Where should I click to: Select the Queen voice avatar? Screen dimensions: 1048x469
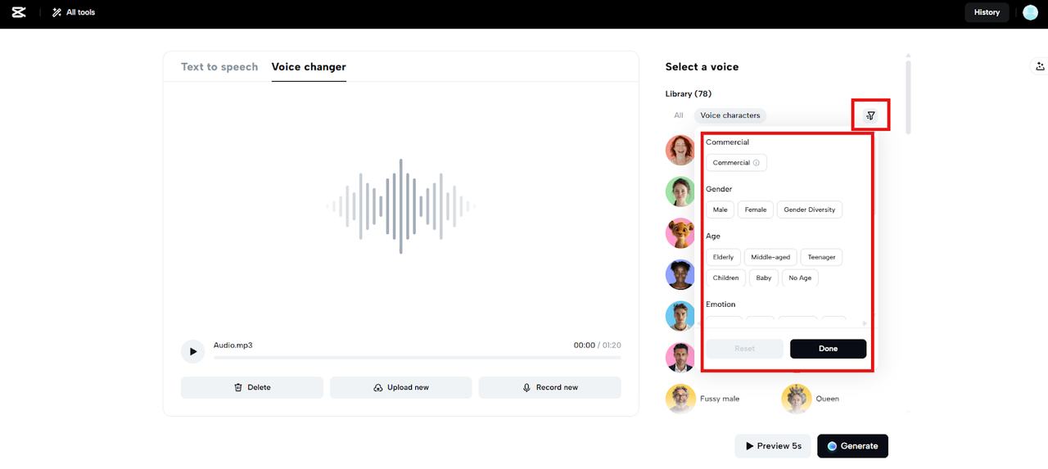pos(797,399)
